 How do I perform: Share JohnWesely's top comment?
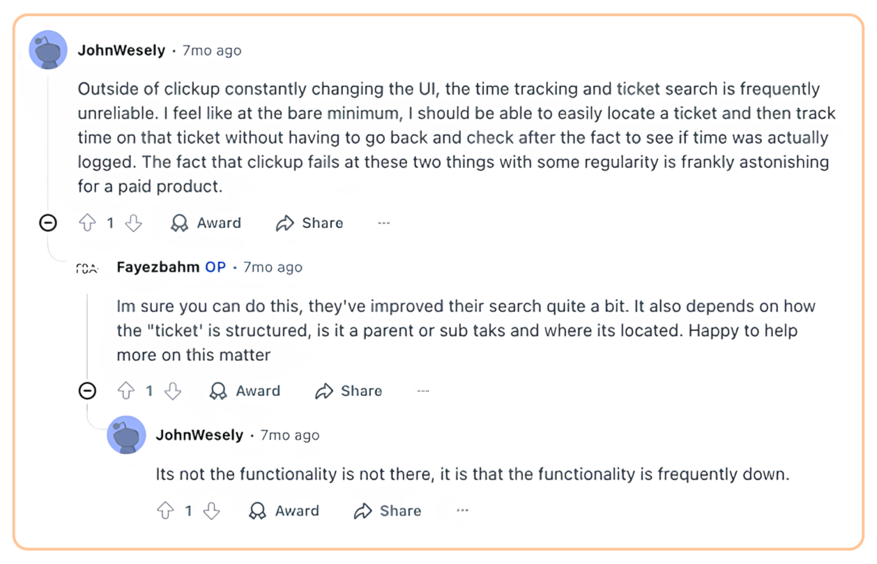click(309, 222)
